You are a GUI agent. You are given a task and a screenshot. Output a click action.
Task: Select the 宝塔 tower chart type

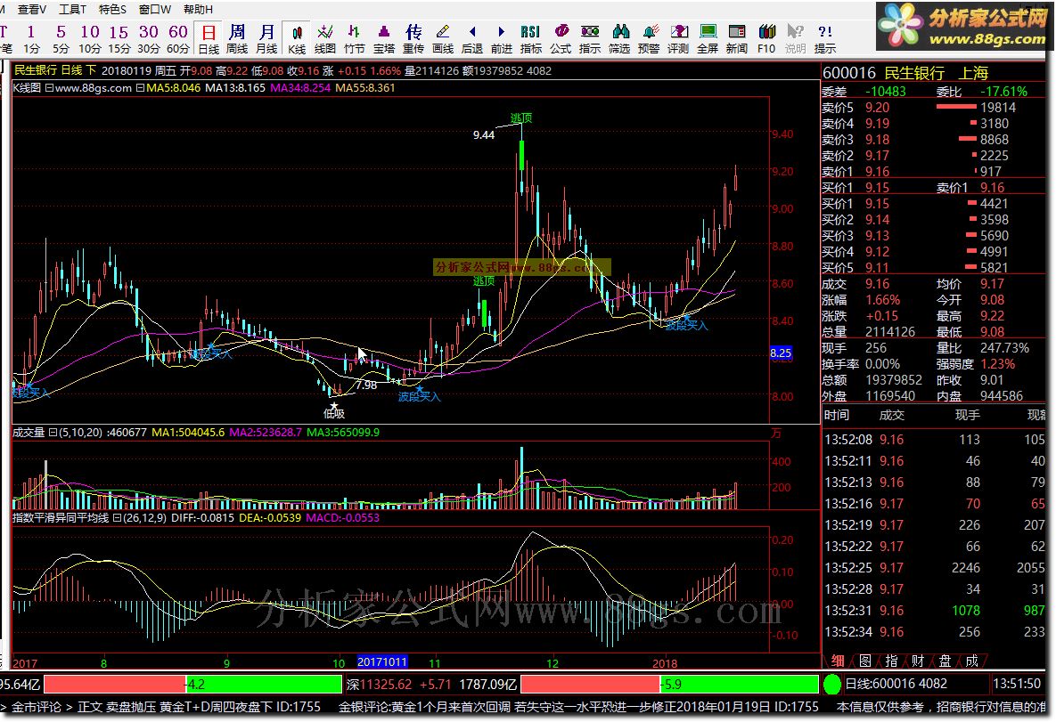384,38
